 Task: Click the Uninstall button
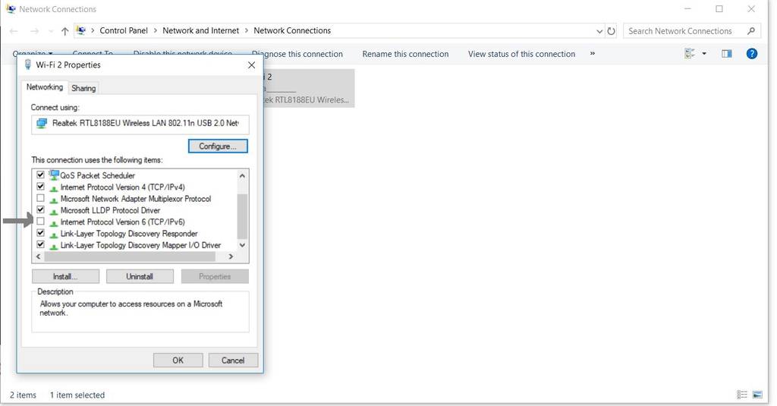(140, 277)
